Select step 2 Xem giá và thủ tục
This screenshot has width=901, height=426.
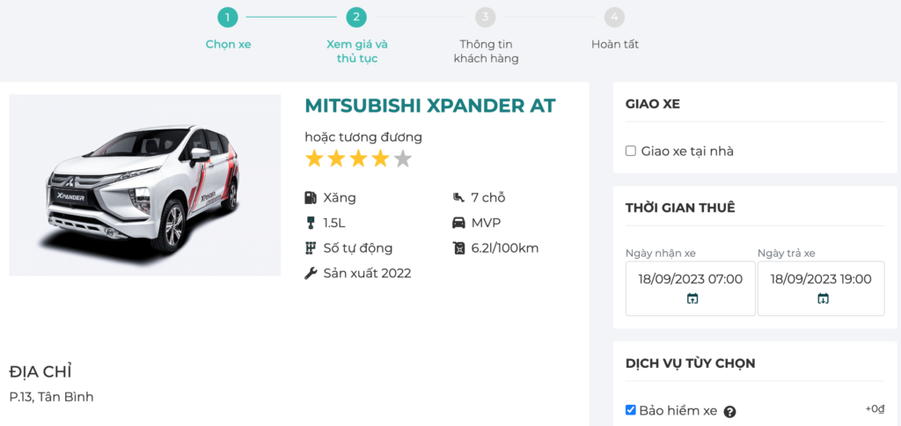(x=355, y=17)
